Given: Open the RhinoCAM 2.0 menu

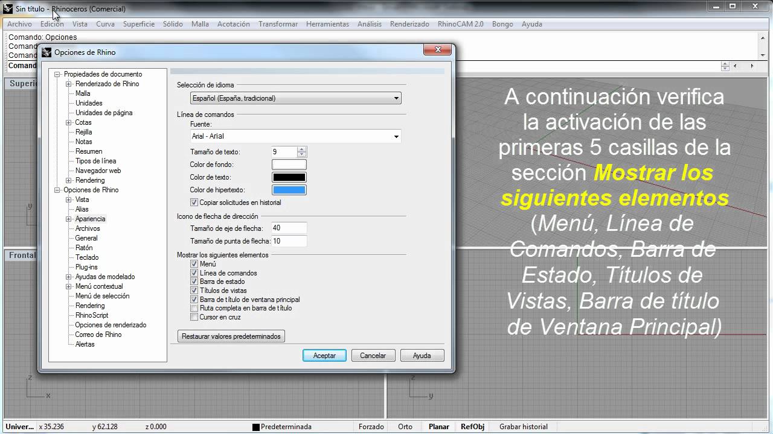Looking at the screenshot, I should [460, 24].
